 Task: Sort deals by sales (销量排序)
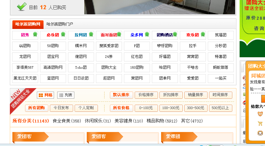tap(196, 95)
